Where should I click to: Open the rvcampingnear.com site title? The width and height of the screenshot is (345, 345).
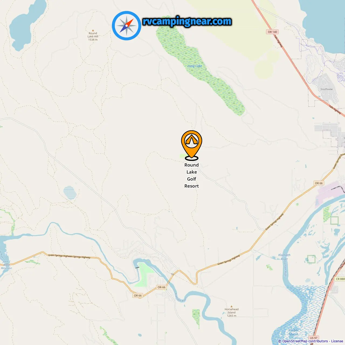click(x=187, y=21)
